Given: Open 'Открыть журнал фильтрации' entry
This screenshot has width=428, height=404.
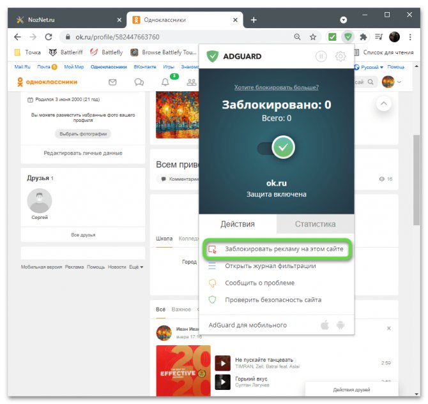Looking at the screenshot, I should 270,266.
